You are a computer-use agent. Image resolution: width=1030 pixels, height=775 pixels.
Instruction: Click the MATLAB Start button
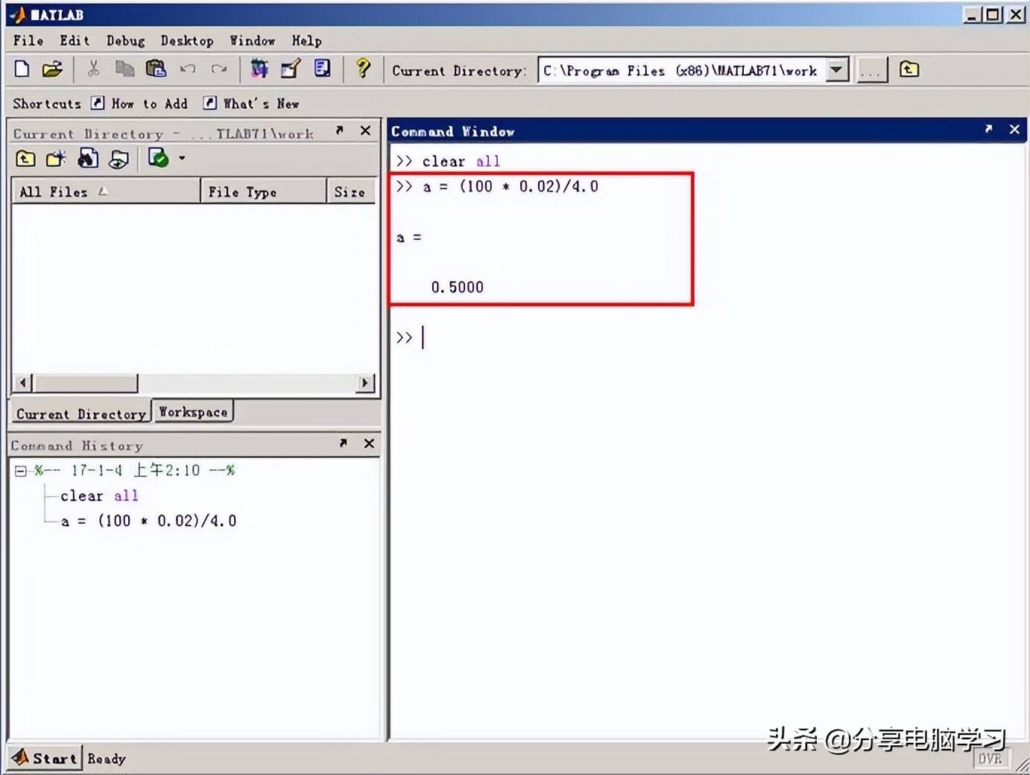click(x=44, y=758)
